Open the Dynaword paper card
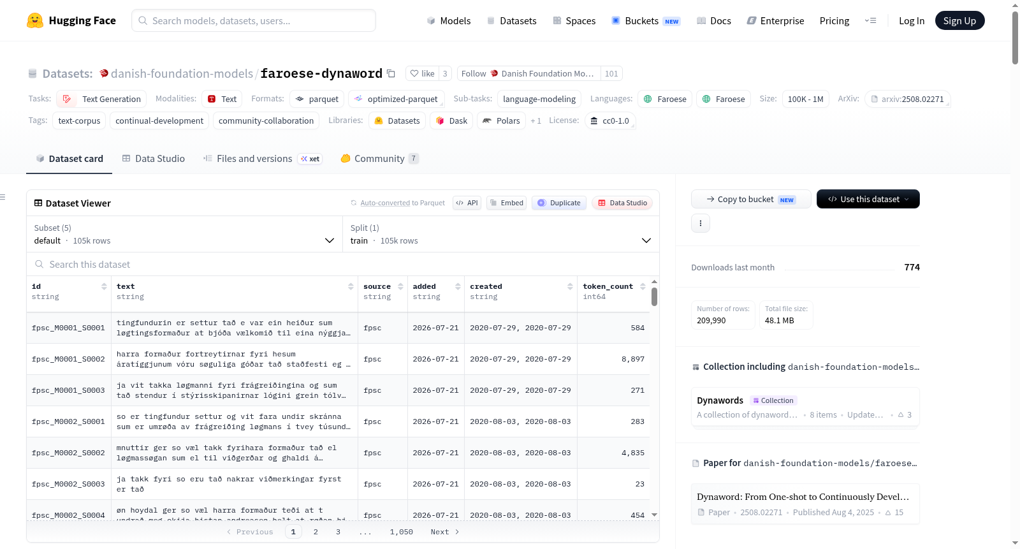Image resolution: width=1020 pixels, height=549 pixels. [x=805, y=504]
